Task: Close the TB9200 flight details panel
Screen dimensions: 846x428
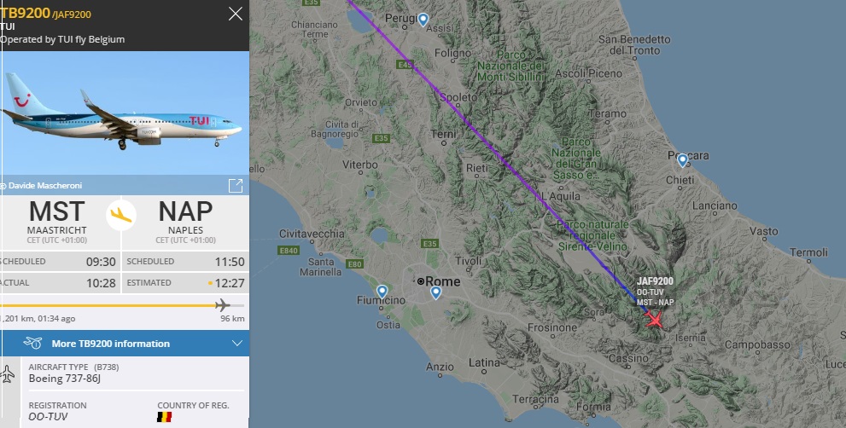Action: click(x=236, y=14)
